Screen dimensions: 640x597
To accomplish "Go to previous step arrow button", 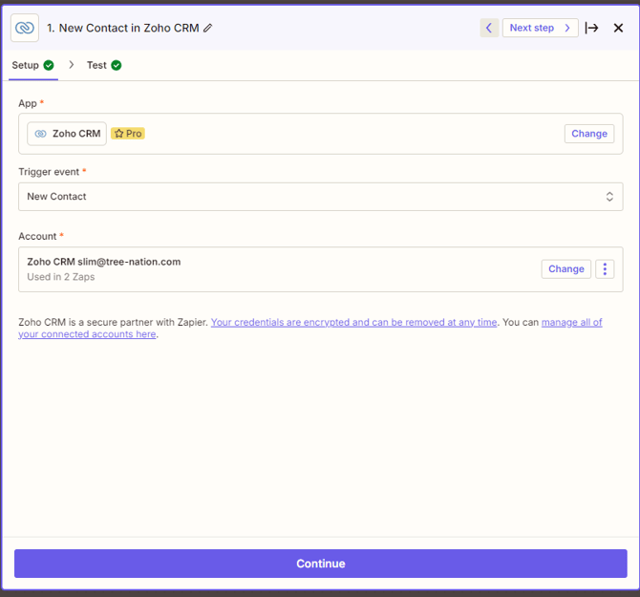I will (x=489, y=28).
